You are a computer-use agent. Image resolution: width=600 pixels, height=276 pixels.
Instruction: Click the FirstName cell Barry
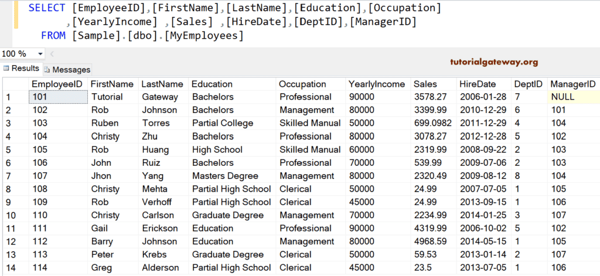pos(113,241)
